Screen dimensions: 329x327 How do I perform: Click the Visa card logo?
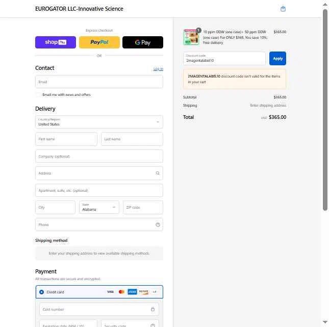[x=110, y=292]
